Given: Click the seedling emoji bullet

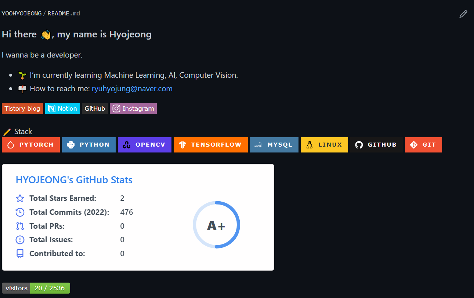Looking at the screenshot, I should coord(22,76).
